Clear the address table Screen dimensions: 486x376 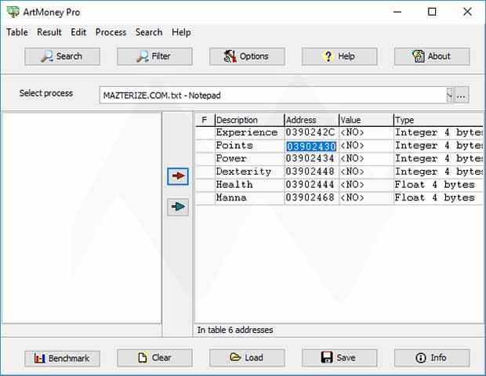coord(154,358)
